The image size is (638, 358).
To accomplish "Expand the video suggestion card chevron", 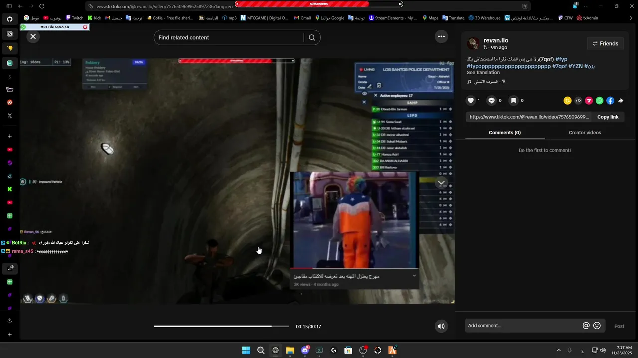I will point(414,276).
